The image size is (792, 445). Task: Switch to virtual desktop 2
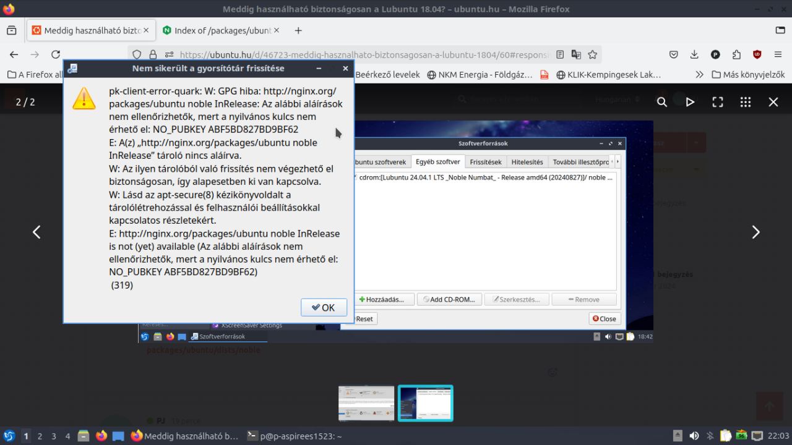(x=40, y=436)
